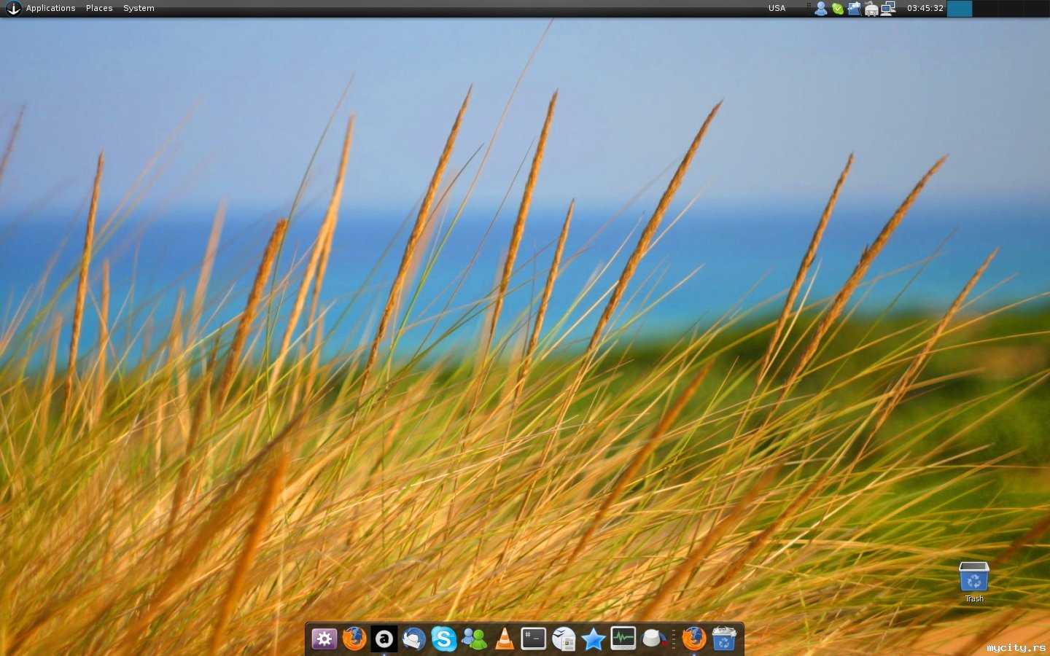Launch Thunderbird mail from the dock
Image resolution: width=1050 pixels, height=656 pixels.
coord(414,639)
